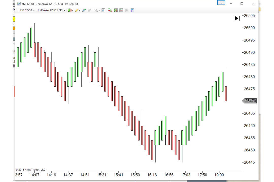Click the 14:51 time axis label
Image resolution: width=274 pixels, height=182 pixels.
click(x=85, y=175)
